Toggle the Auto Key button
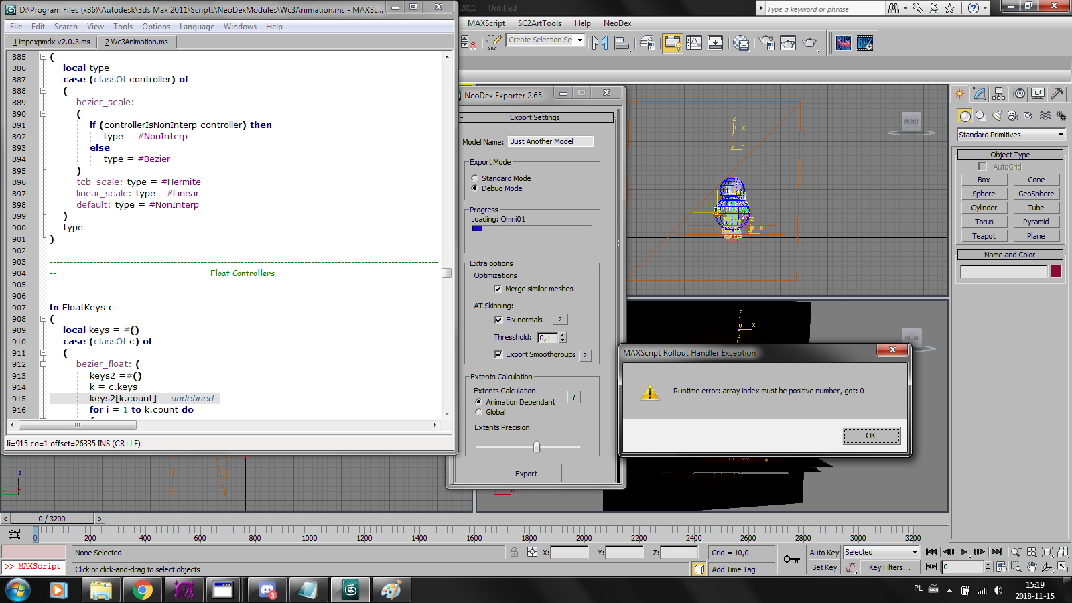 [824, 553]
